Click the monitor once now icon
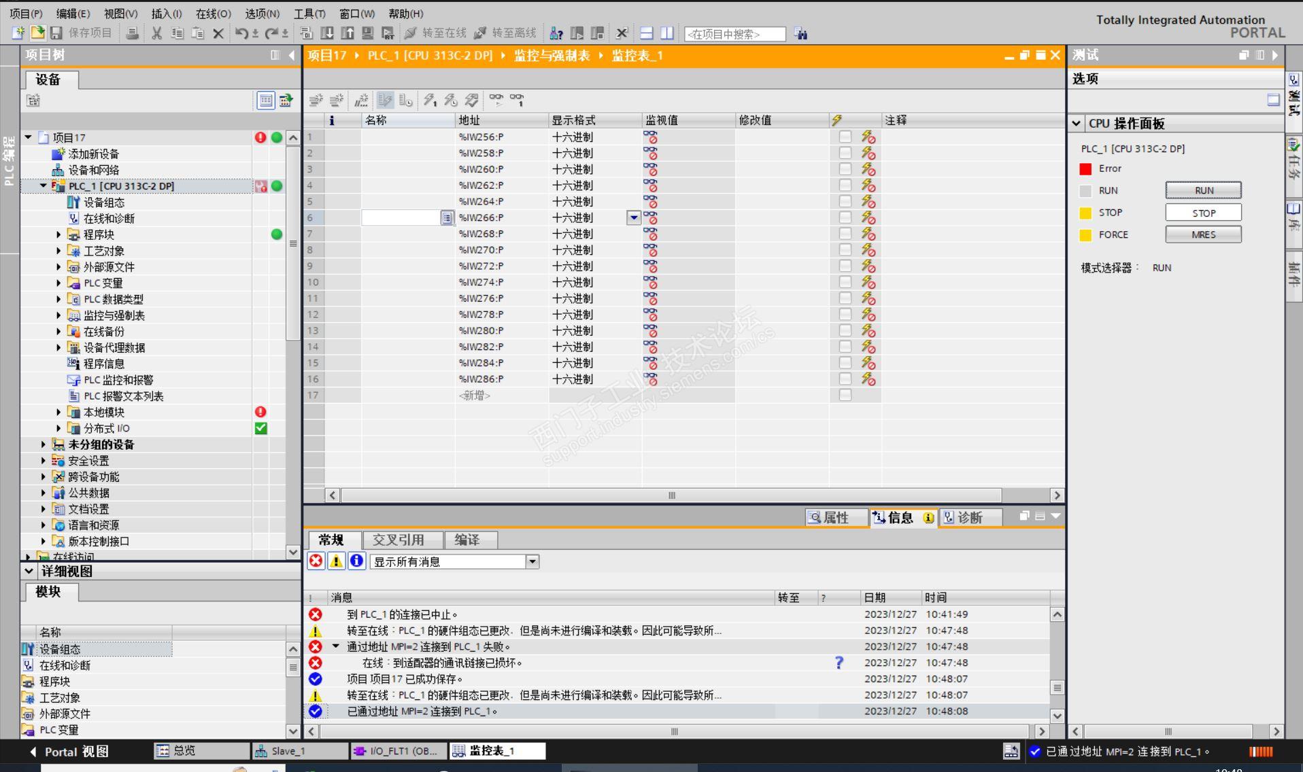 518,101
